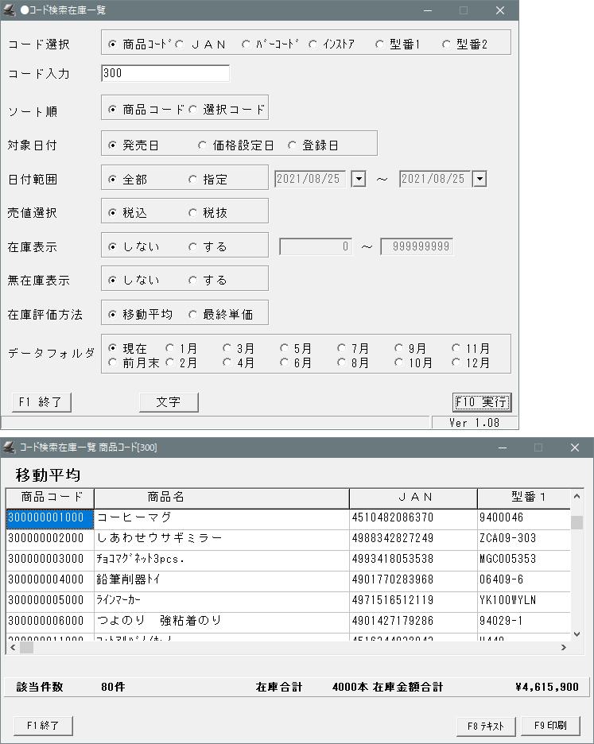Click the 商品名 column header
The width and height of the screenshot is (594, 744).
pos(221,498)
